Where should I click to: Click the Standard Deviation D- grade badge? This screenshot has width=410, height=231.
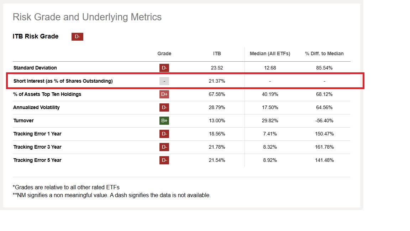164,68
